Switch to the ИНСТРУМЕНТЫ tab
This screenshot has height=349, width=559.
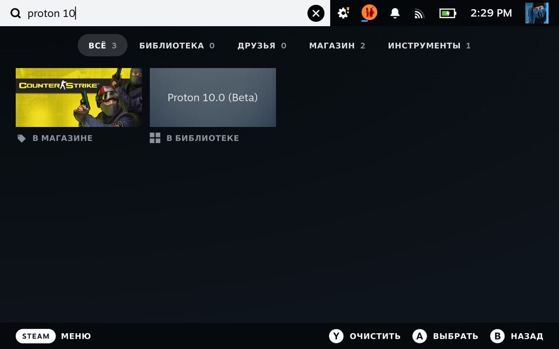[x=429, y=46]
